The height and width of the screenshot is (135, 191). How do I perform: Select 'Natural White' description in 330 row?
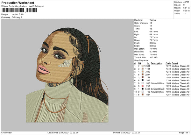157,83
